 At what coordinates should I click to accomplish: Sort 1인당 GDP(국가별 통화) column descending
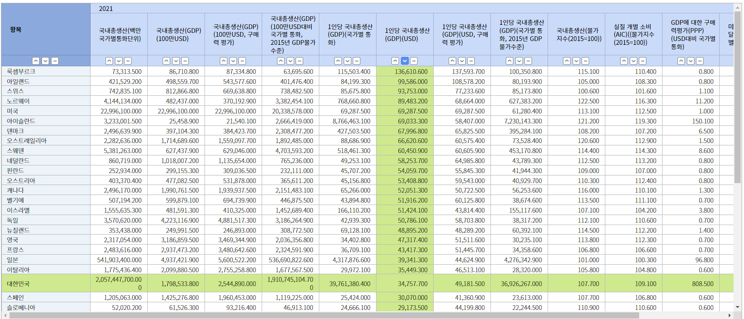347,61
